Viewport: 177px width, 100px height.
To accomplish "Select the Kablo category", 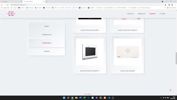I will tap(47, 26).
